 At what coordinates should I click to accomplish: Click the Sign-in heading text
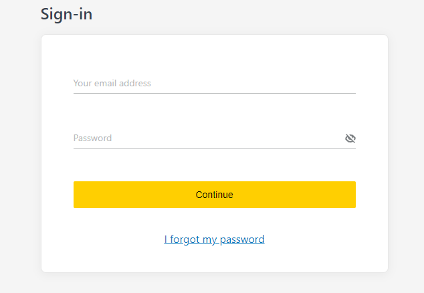(66, 13)
